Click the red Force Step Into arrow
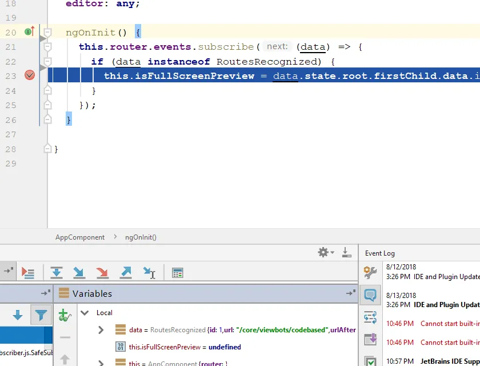This screenshot has width=480, height=366. pyautogui.click(x=102, y=273)
